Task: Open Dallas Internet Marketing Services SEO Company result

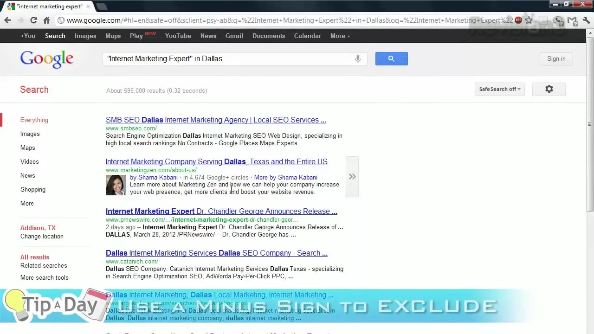Action: point(217,253)
